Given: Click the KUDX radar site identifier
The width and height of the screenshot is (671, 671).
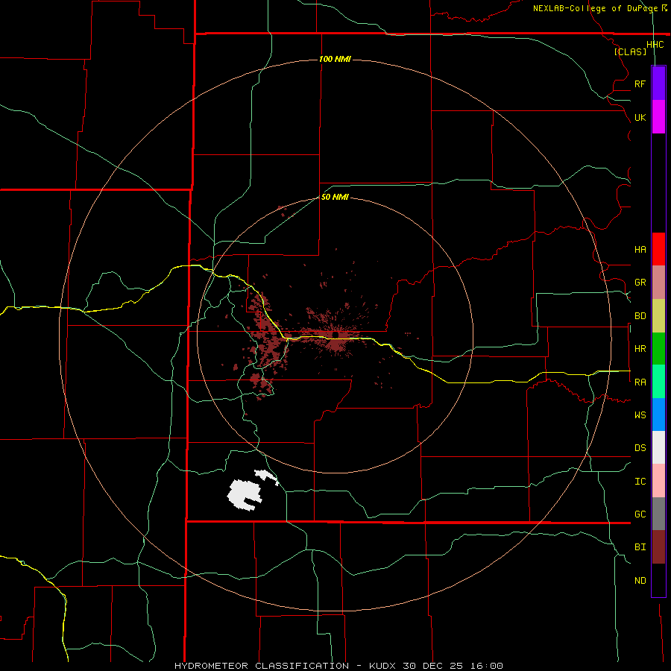Looking at the screenshot, I should [383, 666].
